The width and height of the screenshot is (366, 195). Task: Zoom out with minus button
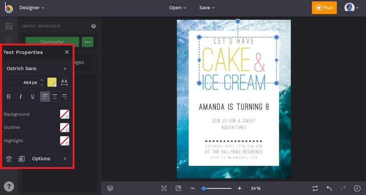pyautogui.click(x=193, y=188)
